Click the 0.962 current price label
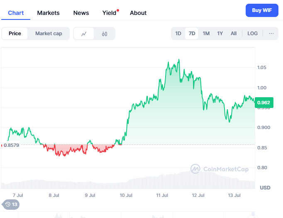This screenshot has height=218, width=283. [x=263, y=103]
